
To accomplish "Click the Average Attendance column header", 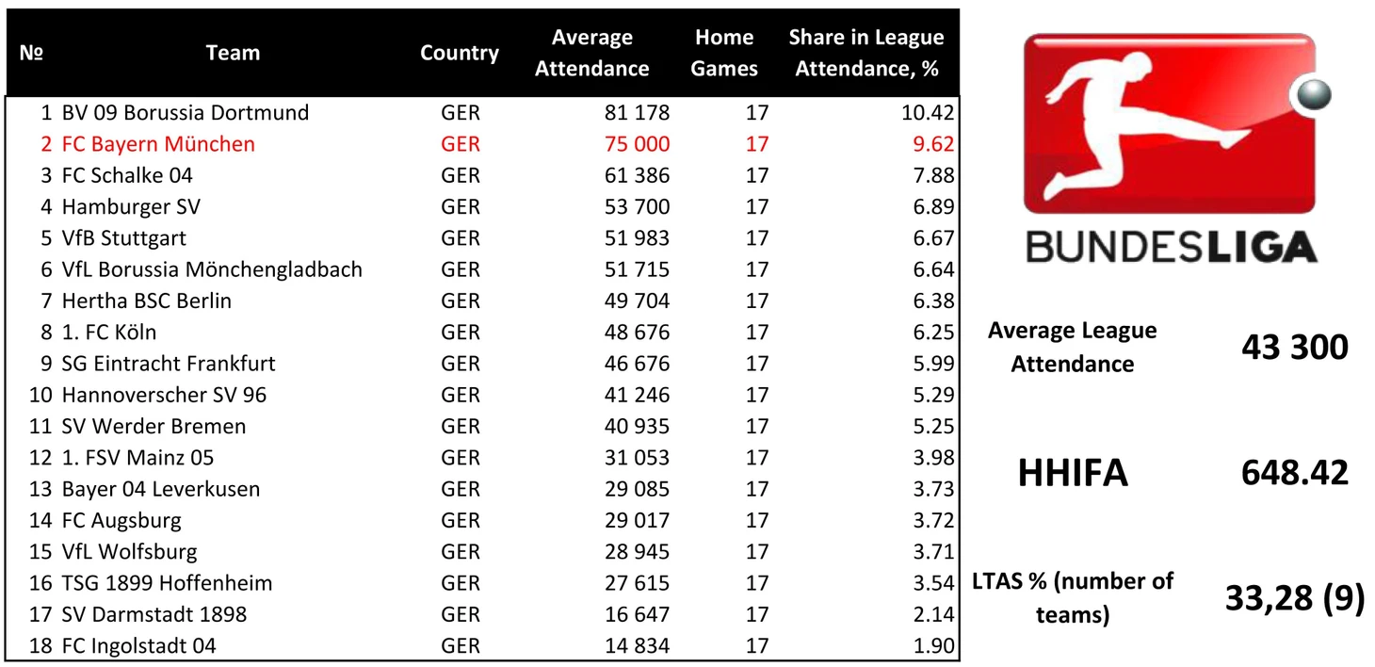I will 592,53.
